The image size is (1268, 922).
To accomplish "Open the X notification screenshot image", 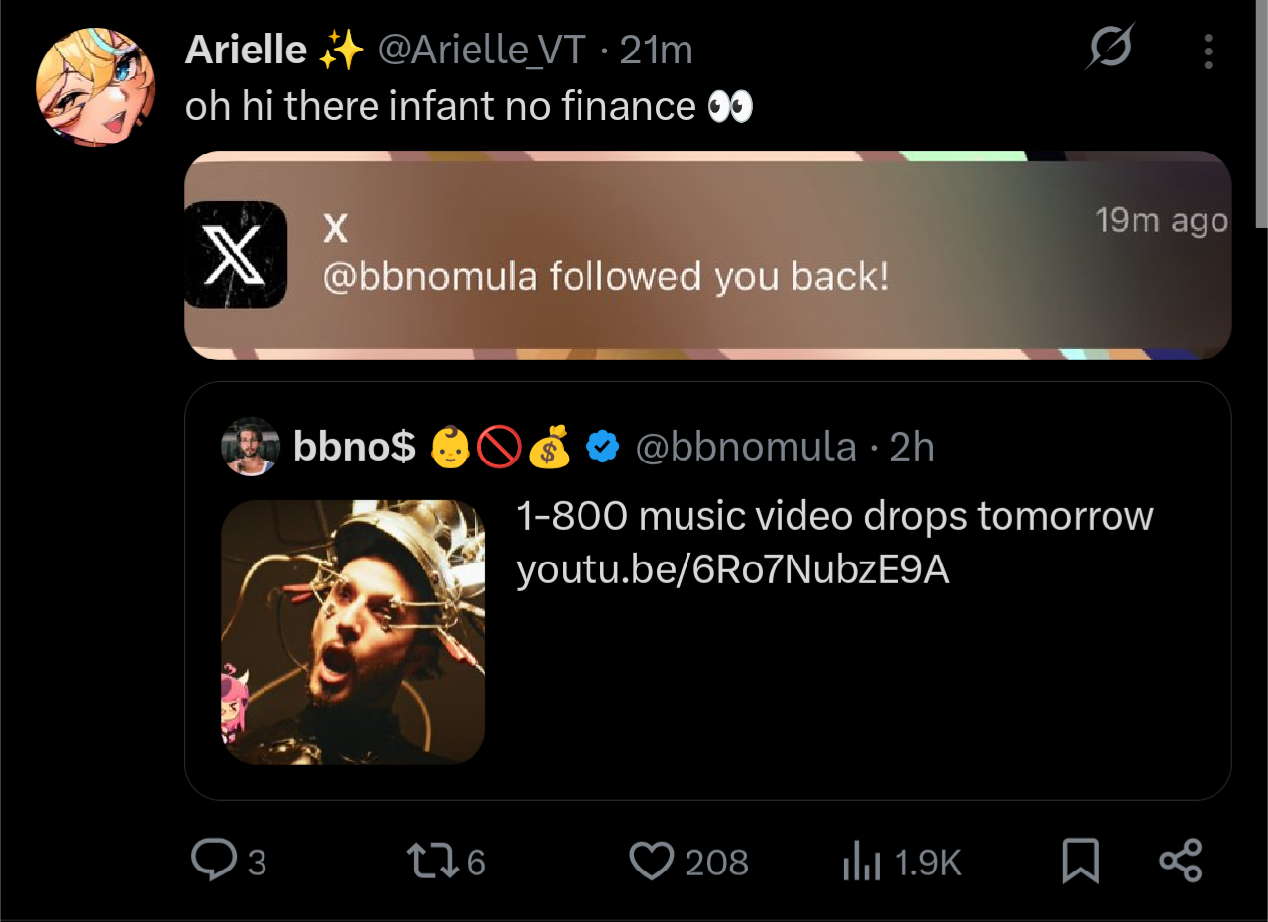I will [x=707, y=255].
